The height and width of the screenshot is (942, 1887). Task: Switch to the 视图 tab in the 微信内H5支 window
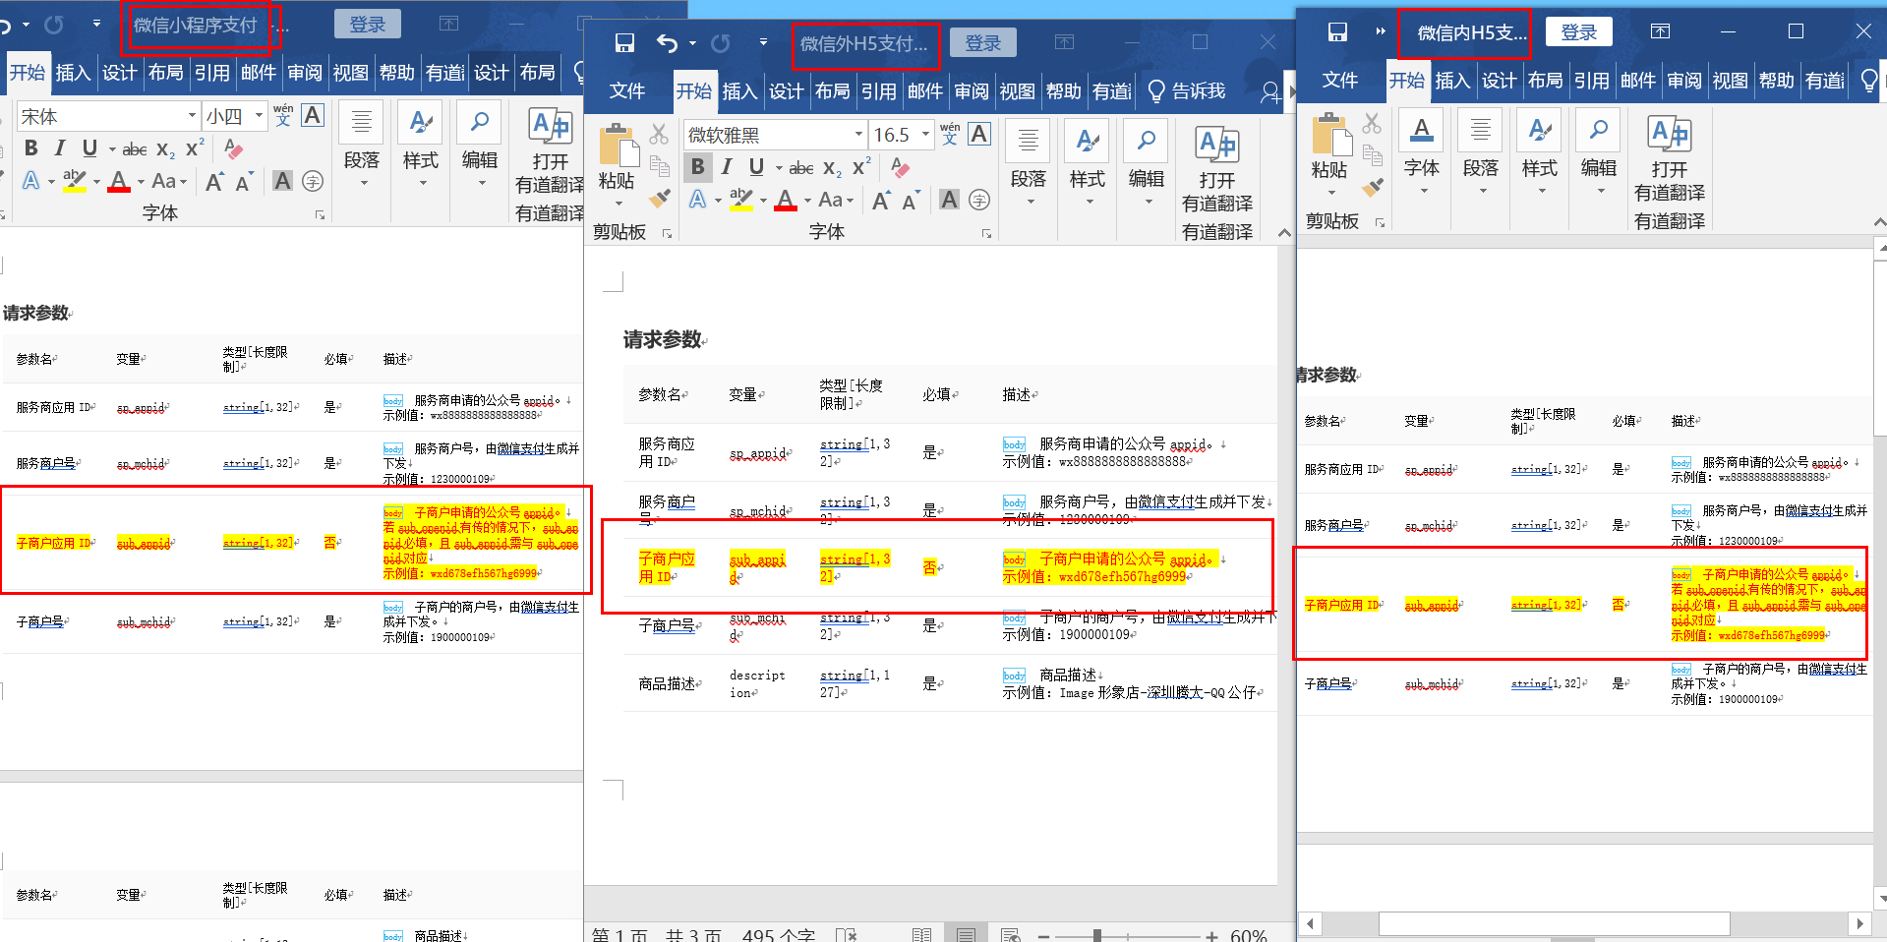point(1730,81)
